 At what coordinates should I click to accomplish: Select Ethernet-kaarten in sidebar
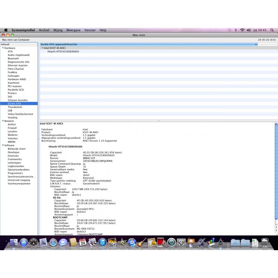point(18,65)
